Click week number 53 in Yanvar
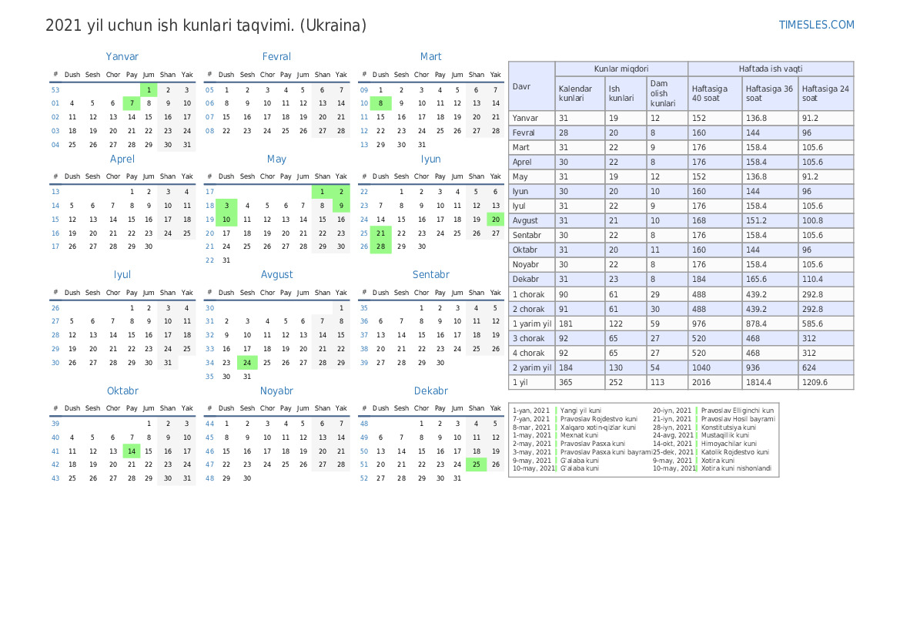Screen dimensions: 900x637 pos(55,89)
